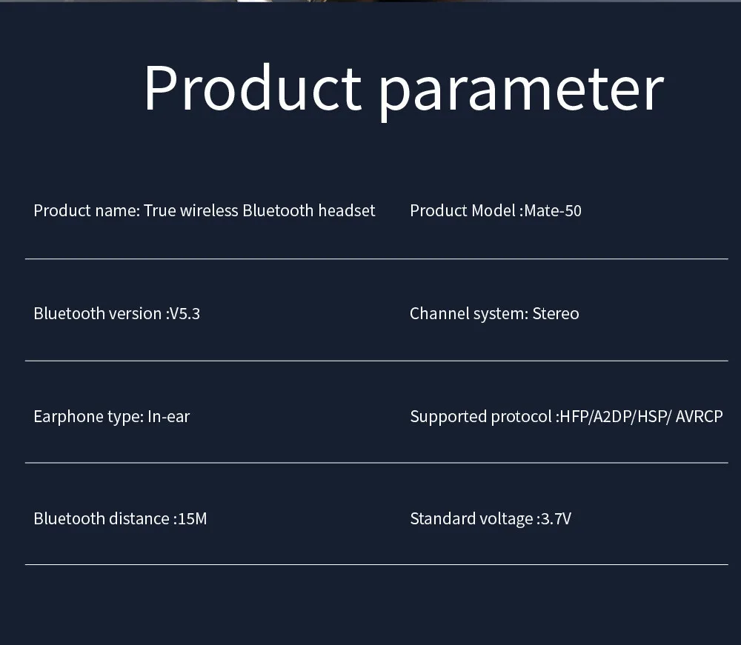Image resolution: width=741 pixels, height=645 pixels.
Task: Click the 'Earphone type:' label
Action: (88, 417)
